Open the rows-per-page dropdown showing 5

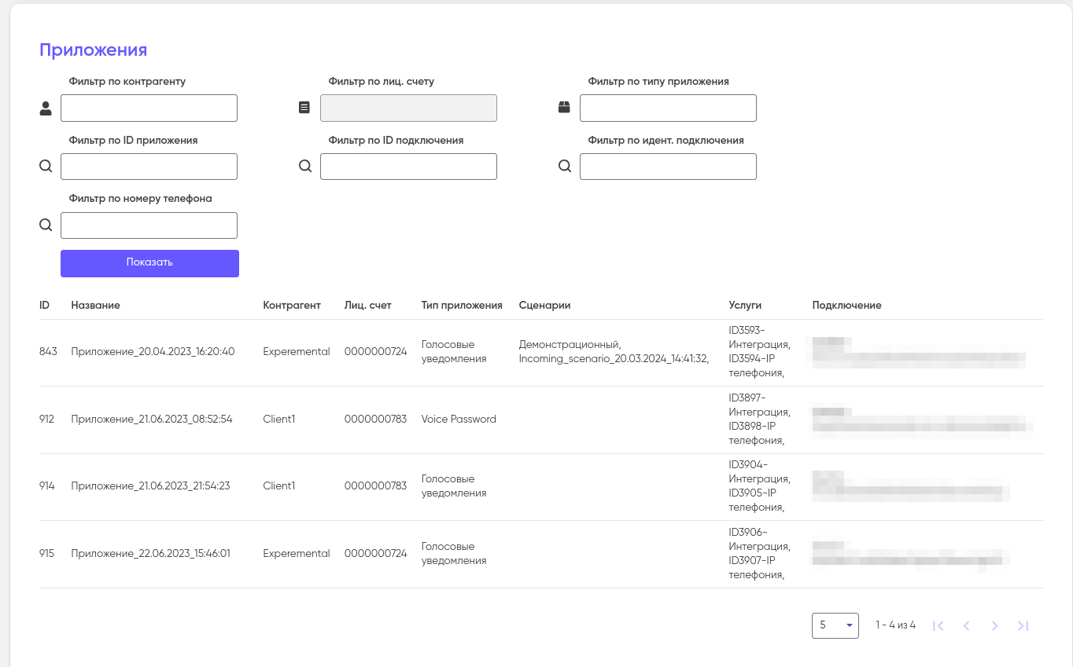pos(835,625)
